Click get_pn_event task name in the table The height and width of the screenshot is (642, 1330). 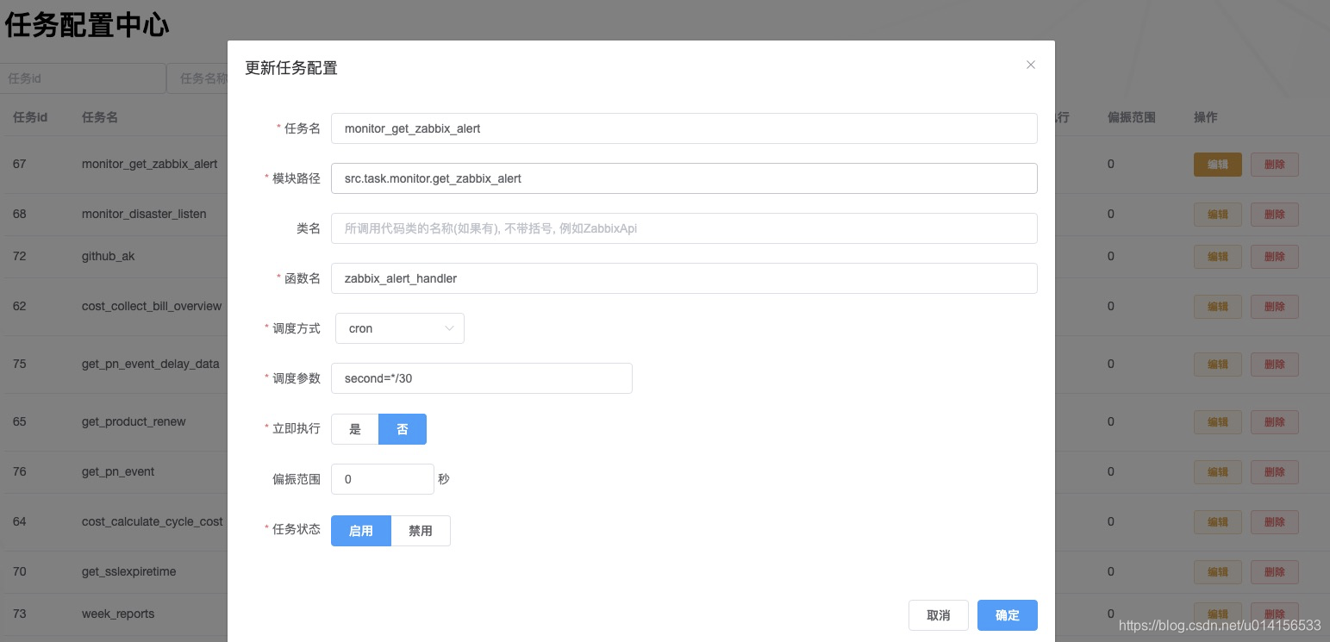[118, 471]
